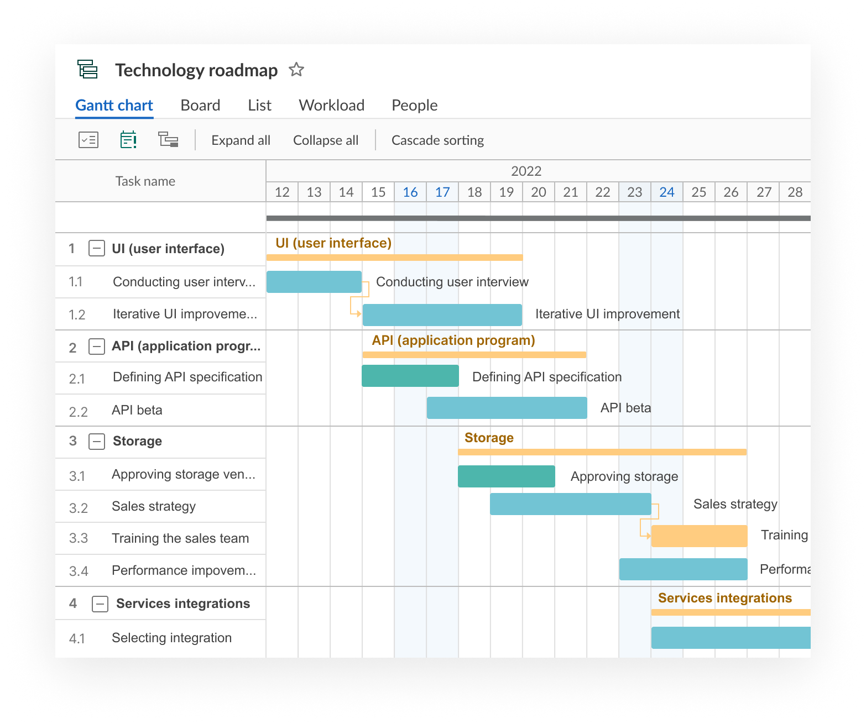Viewport: 866px width, 724px height.
Task: Collapse the API (application program) group
Action: click(96, 347)
